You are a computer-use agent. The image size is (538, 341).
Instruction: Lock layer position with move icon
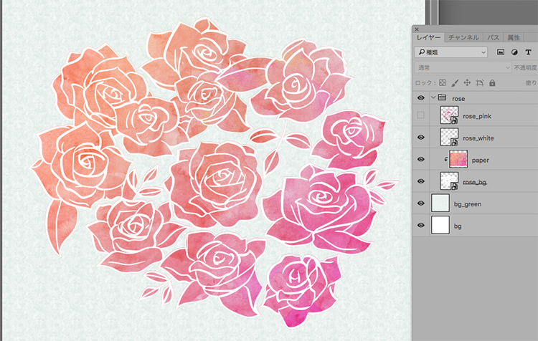(x=467, y=83)
